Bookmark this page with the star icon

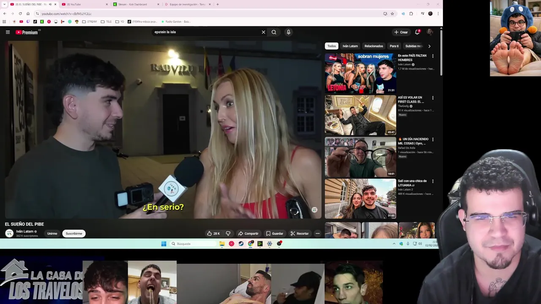tap(392, 14)
